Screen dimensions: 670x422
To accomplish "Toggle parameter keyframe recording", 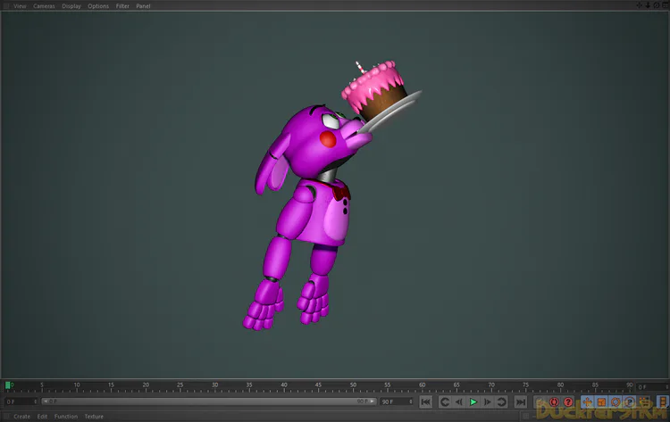I will click(630, 402).
